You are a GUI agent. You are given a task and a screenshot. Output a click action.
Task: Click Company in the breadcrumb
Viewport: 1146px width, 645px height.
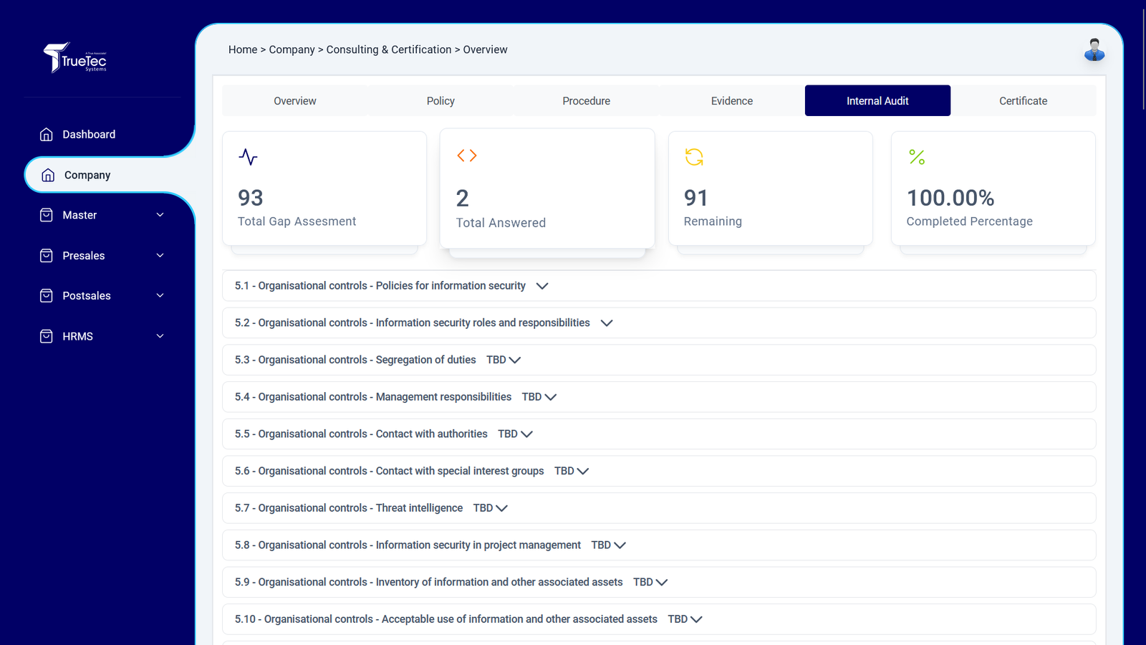[x=292, y=49]
